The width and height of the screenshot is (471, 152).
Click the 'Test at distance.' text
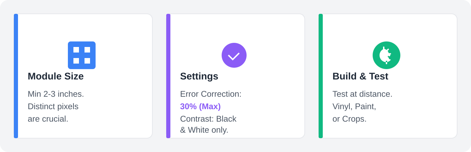tap(362, 94)
